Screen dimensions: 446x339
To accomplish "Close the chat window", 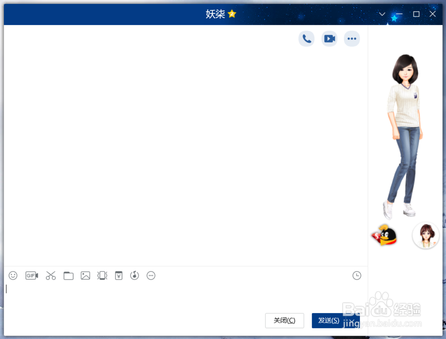I will coord(433,14).
